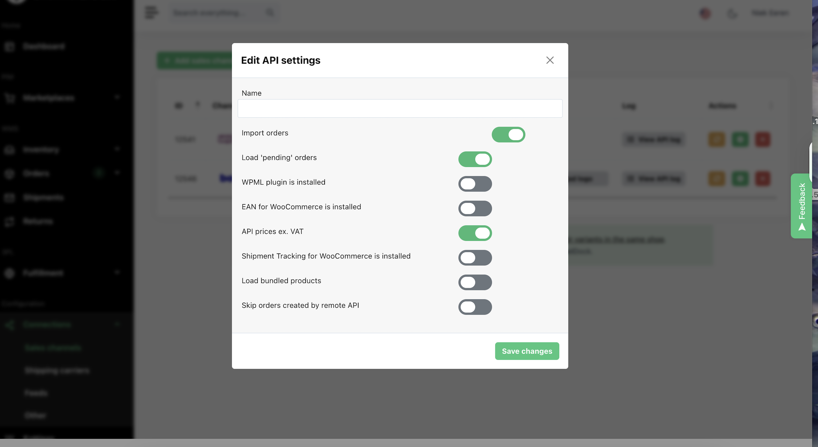Click the green action icon in second row
818x447 pixels.
[x=740, y=179]
